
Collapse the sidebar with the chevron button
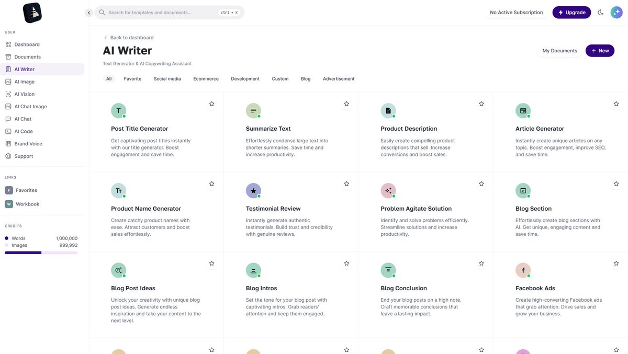[89, 13]
